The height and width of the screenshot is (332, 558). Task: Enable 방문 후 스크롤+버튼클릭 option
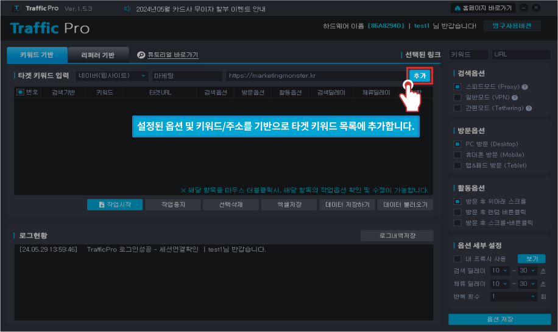pos(457,223)
